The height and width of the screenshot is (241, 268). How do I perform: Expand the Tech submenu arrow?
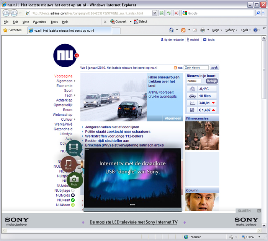click(x=75, y=95)
